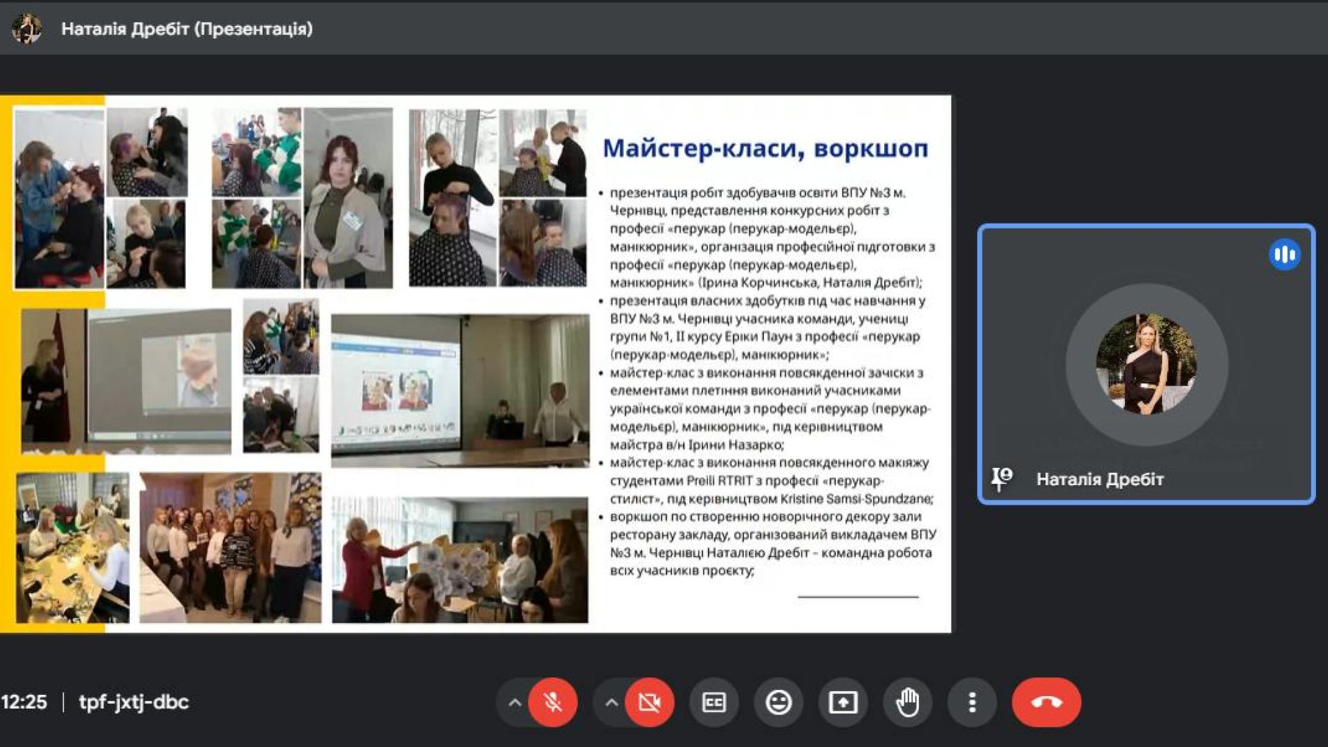Click presenter avatar in top-left header
This screenshot has height=747, width=1328.
point(26,28)
